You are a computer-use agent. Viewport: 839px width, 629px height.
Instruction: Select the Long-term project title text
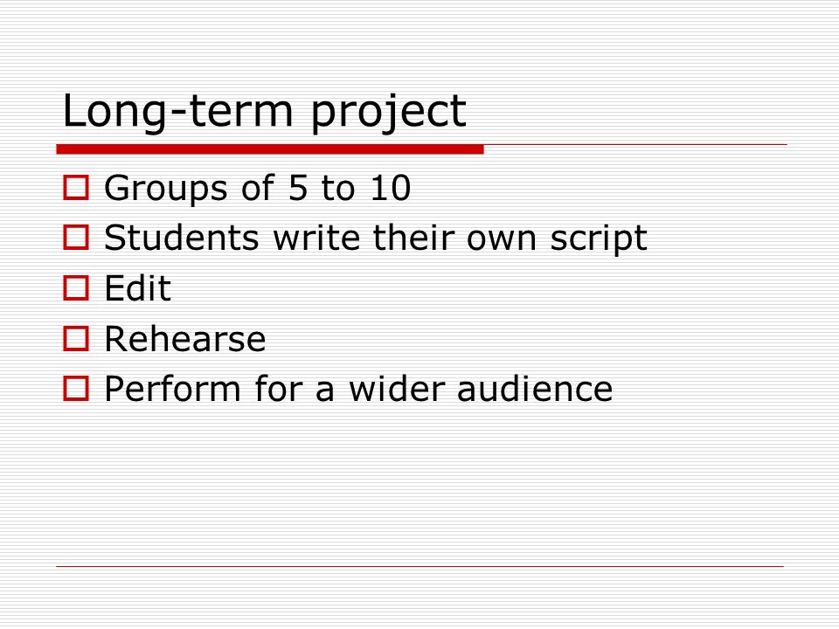pos(264,113)
